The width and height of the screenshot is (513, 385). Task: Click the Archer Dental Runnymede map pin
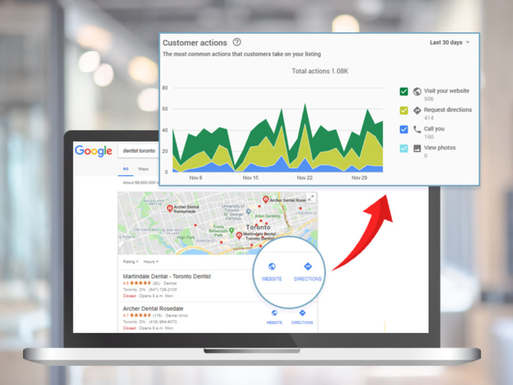point(169,208)
